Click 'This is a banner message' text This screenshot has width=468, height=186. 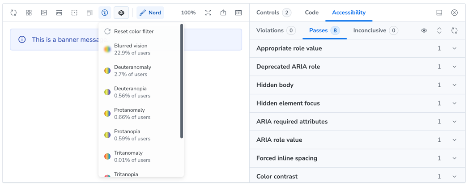tap(70, 39)
